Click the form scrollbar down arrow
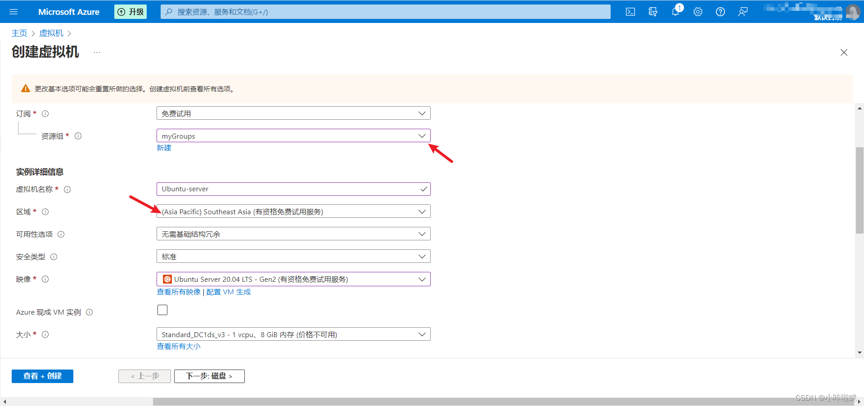 coord(859,353)
